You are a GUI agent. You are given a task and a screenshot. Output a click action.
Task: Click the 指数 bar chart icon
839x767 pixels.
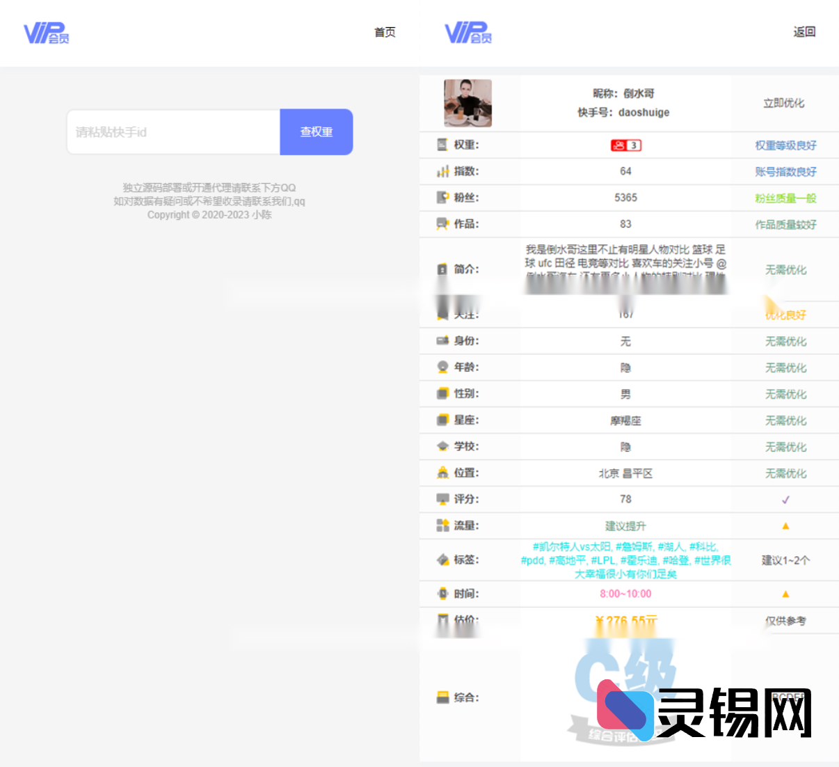(x=442, y=171)
